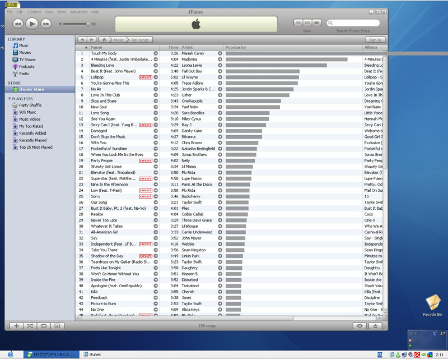Sort by the Name column header
The height and width of the screenshot is (359, 448).
click(x=124, y=47)
